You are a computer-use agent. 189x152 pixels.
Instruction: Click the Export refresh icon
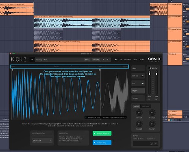tap(152, 144)
